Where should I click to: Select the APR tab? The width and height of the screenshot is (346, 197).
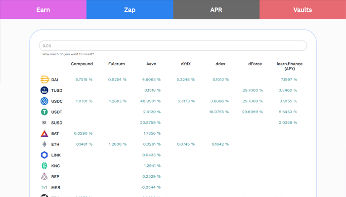click(216, 10)
